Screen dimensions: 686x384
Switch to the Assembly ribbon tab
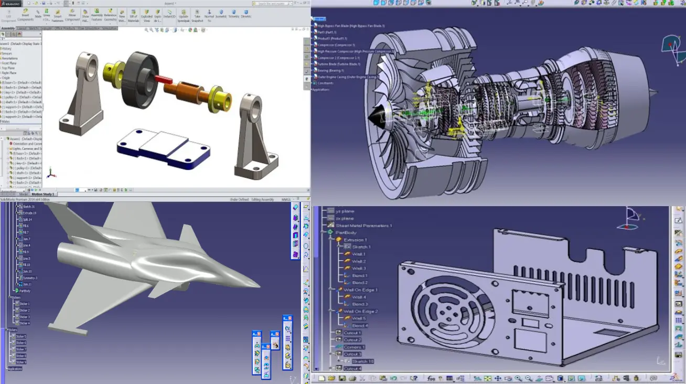[8, 28]
